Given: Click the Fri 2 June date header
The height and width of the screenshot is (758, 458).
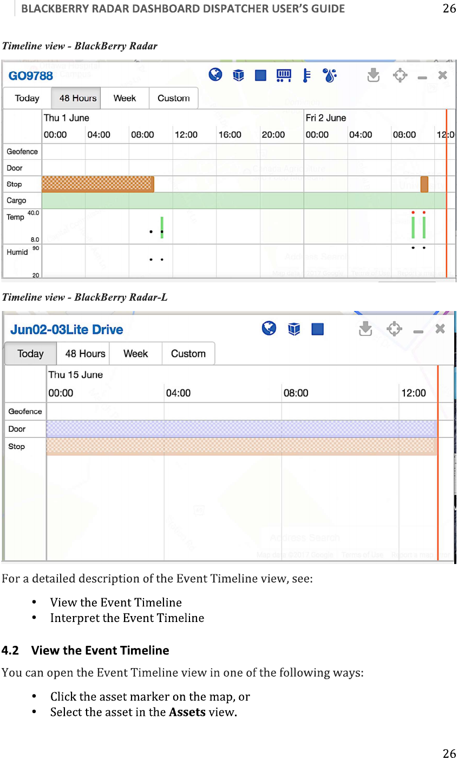Looking at the screenshot, I should [x=326, y=118].
